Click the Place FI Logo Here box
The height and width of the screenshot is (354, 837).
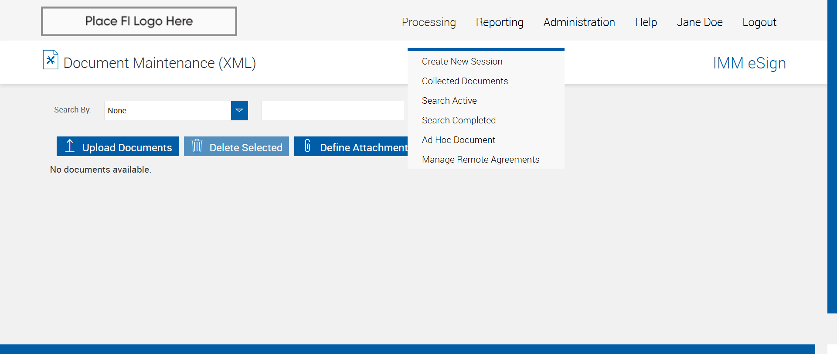139,21
